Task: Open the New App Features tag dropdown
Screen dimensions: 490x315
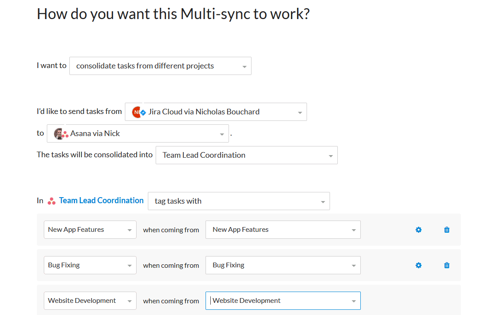Action: pos(90,230)
